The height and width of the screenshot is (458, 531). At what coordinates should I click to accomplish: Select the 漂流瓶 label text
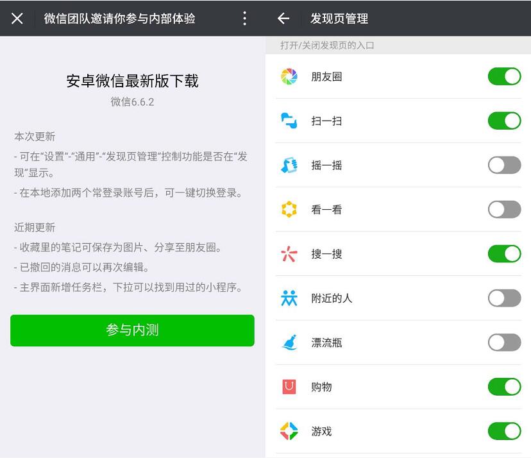point(326,343)
